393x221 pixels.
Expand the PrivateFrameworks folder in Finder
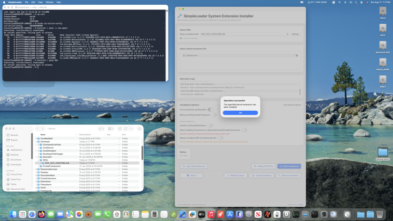[x=39, y=166]
